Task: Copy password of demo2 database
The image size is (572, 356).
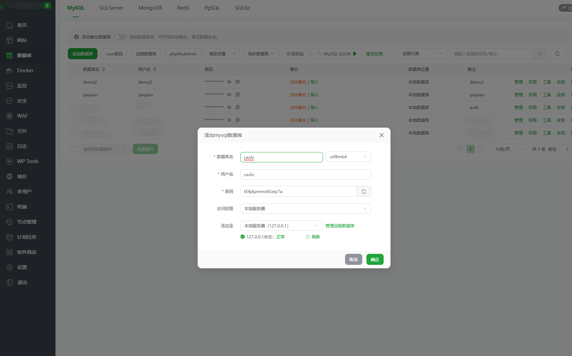Action: coord(237,82)
